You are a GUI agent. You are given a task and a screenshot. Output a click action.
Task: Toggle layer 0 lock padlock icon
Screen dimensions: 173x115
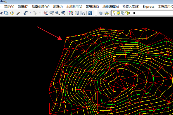pyautogui.click(x=127, y=13)
